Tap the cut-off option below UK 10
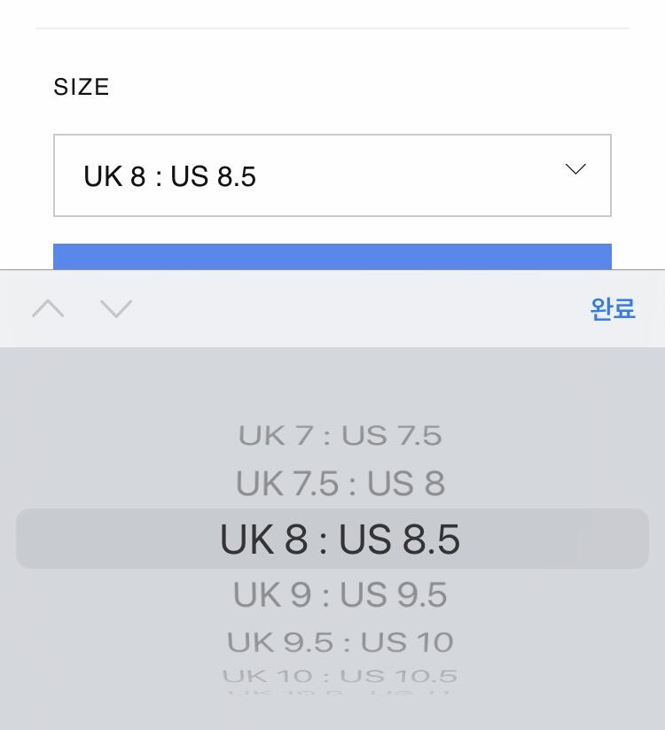 [340, 690]
